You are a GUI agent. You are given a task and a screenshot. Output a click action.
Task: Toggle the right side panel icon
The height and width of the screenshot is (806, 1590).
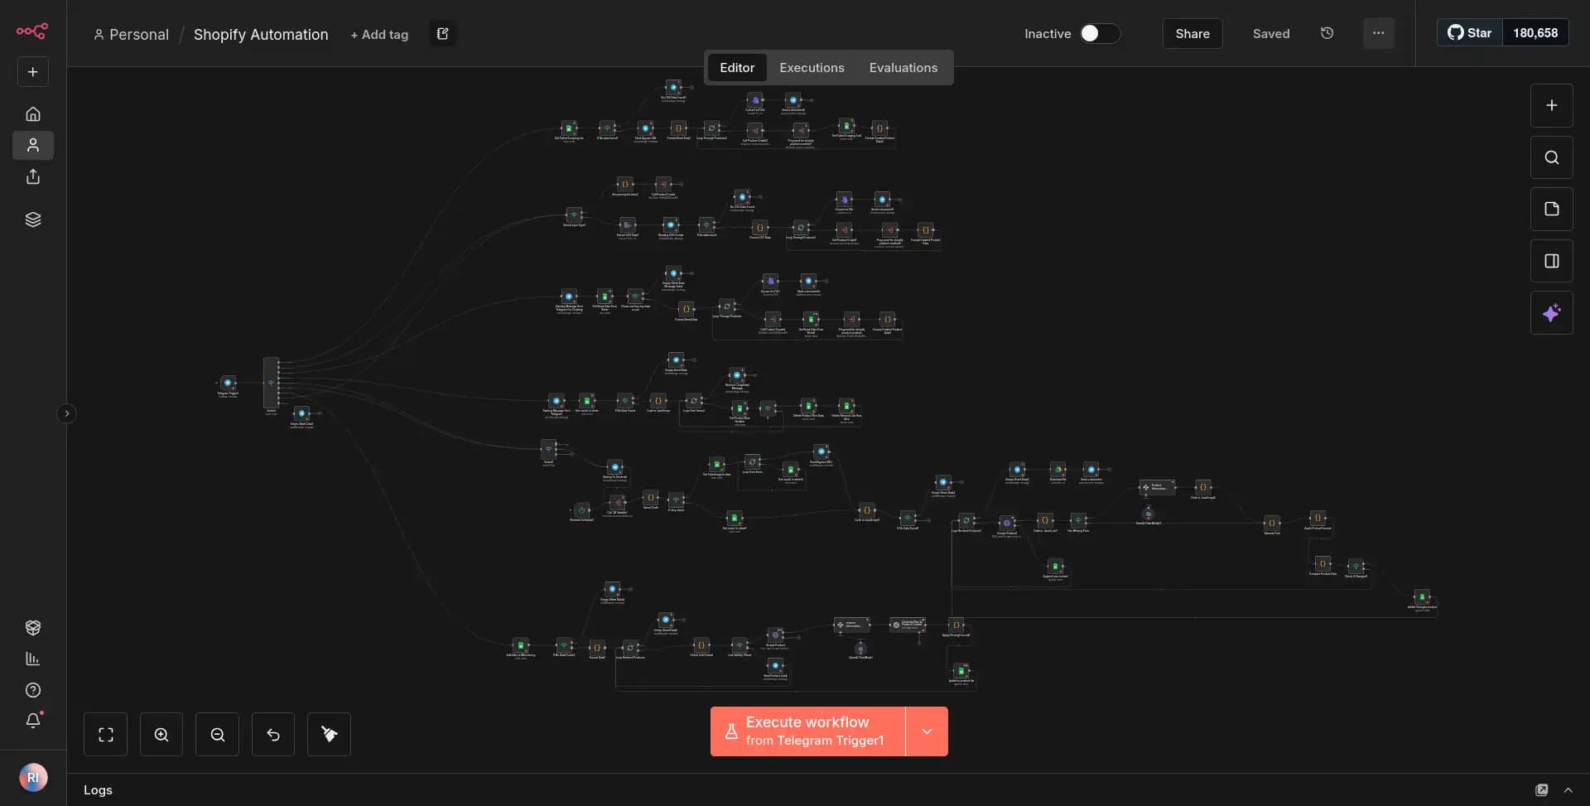1551,262
